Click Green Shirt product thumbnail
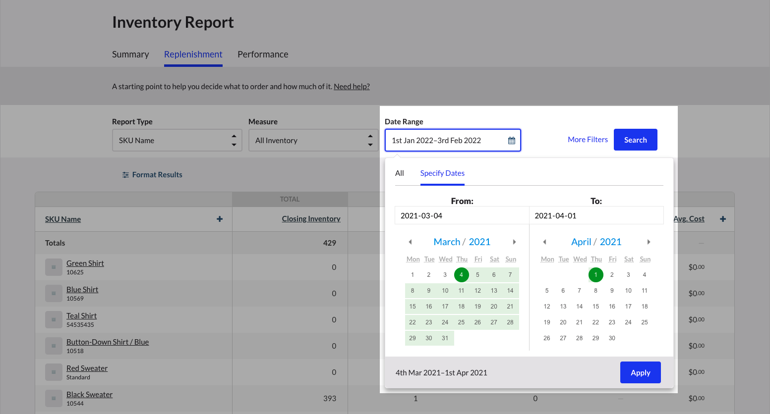The width and height of the screenshot is (770, 414). [54, 267]
